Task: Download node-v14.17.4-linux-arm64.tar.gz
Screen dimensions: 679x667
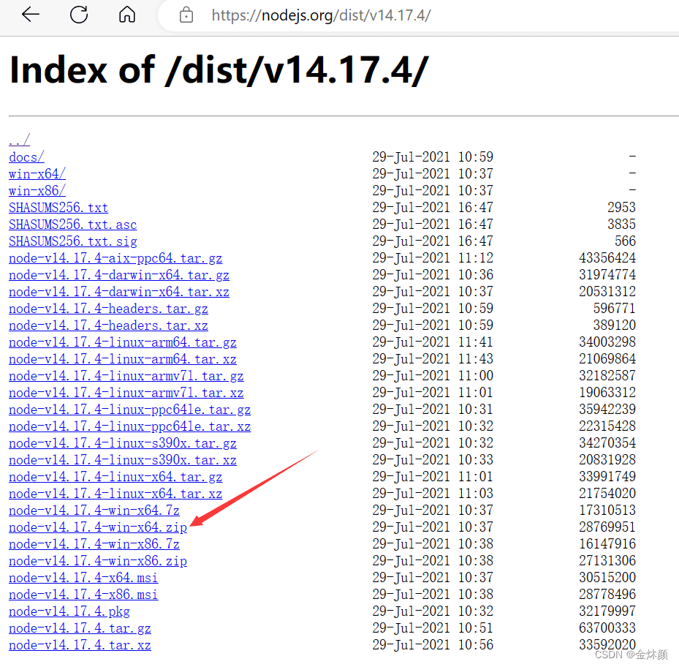Action: (123, 342)
